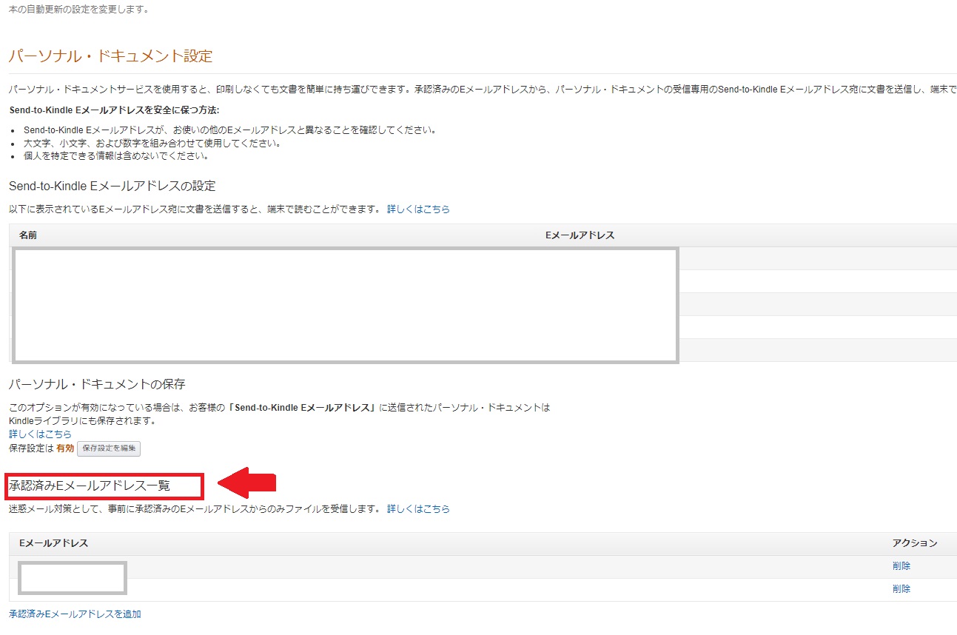This screenshot has width=957, height=635.
Task: Click the large masked Send-to-Kindle device list
Action: pos(345,306)
